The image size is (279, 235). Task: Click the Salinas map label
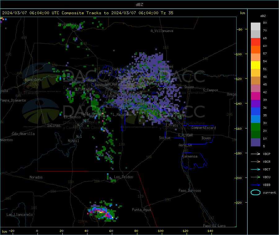54,125
